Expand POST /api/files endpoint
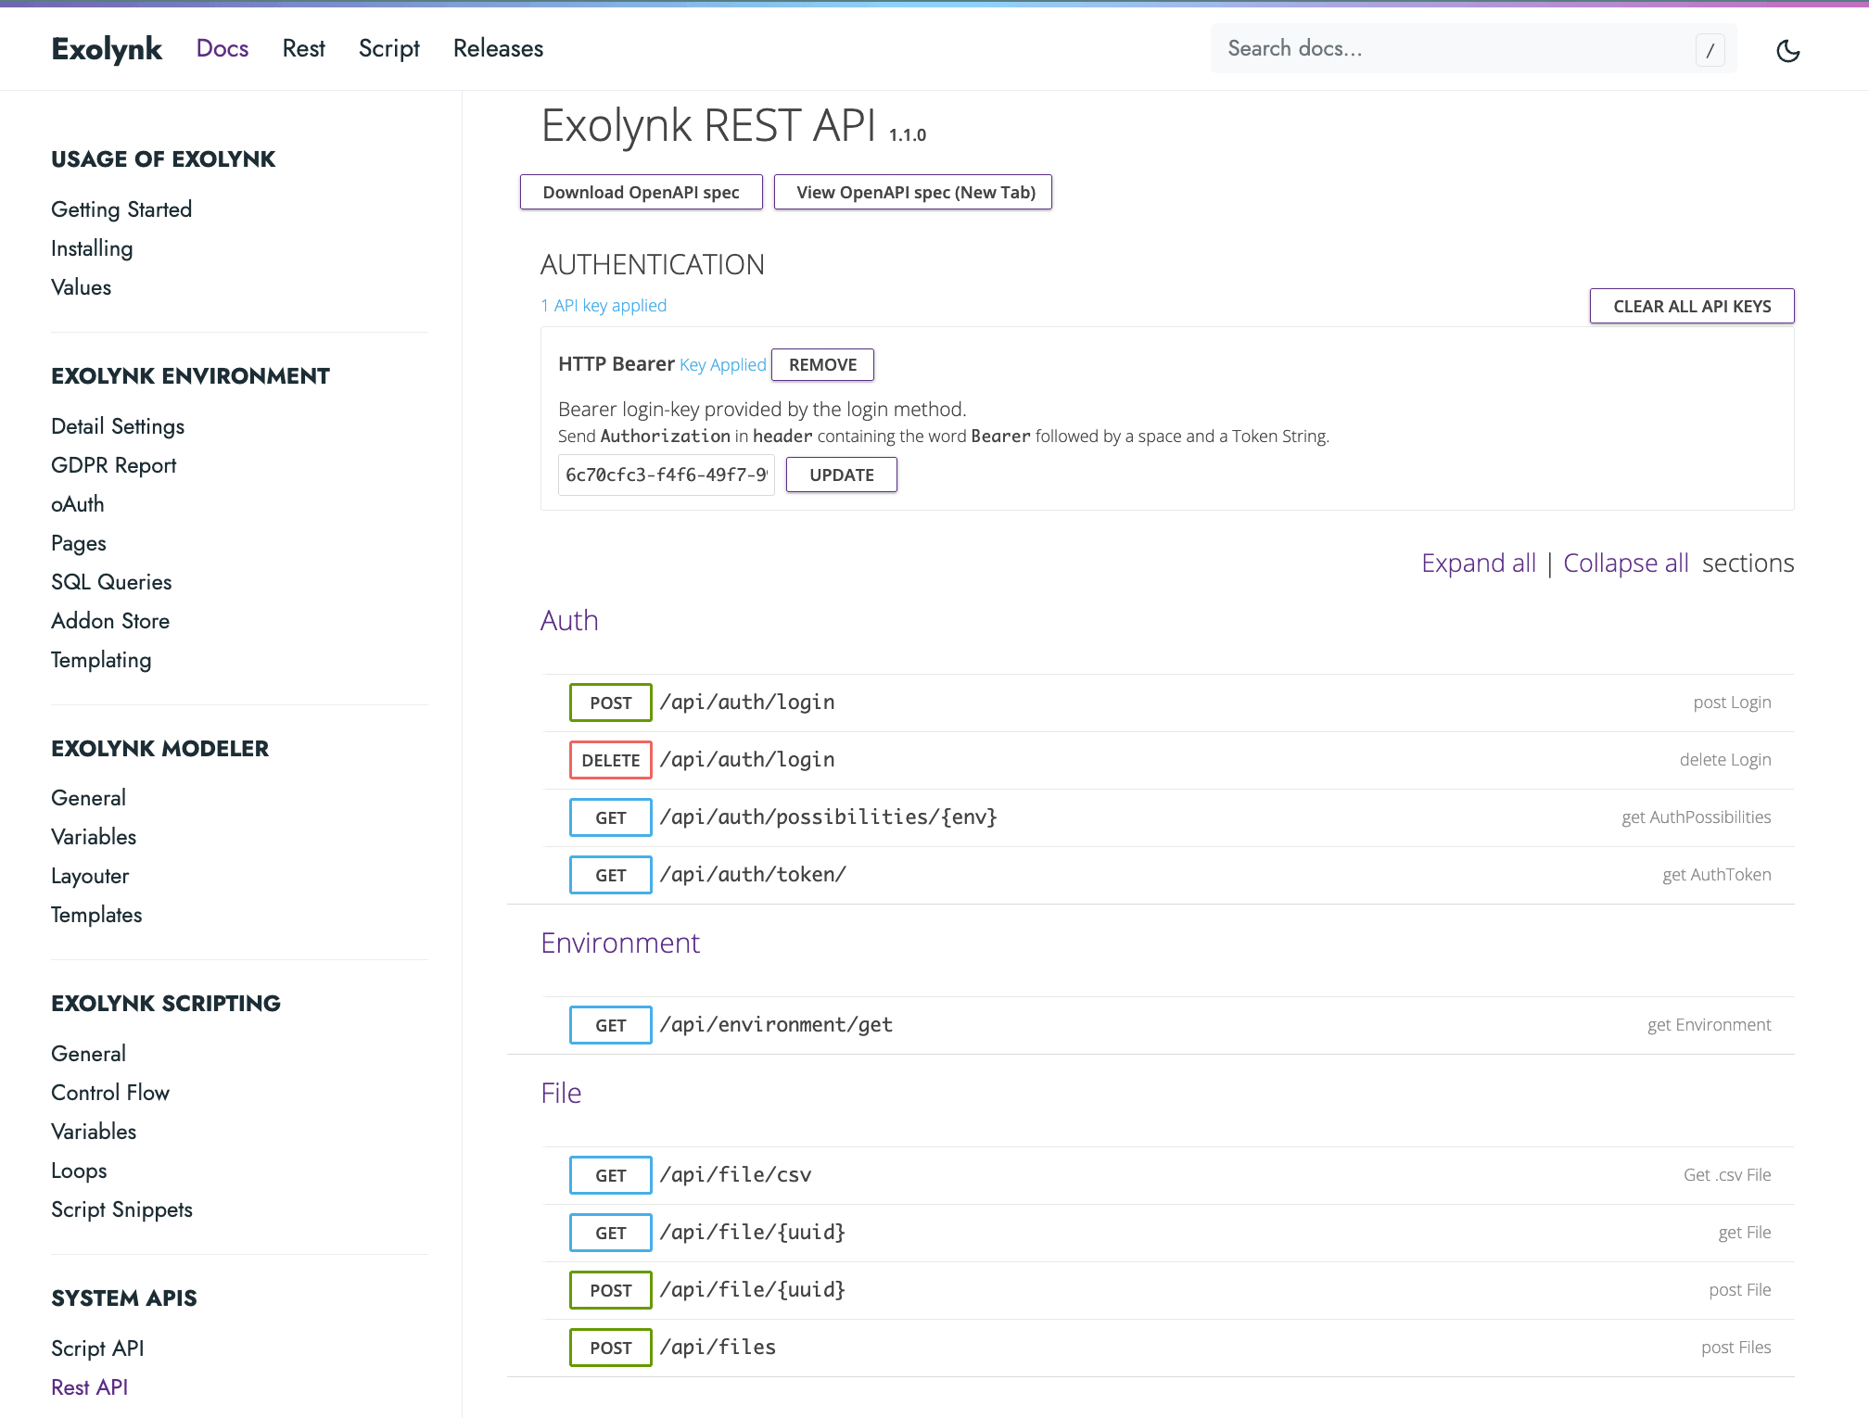This screenshot has width=1869, height=1418. coord(1168,1348)
